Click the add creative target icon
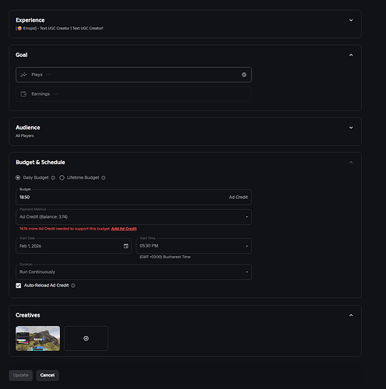This screenshot has width=386, height=389. [86, 338]
